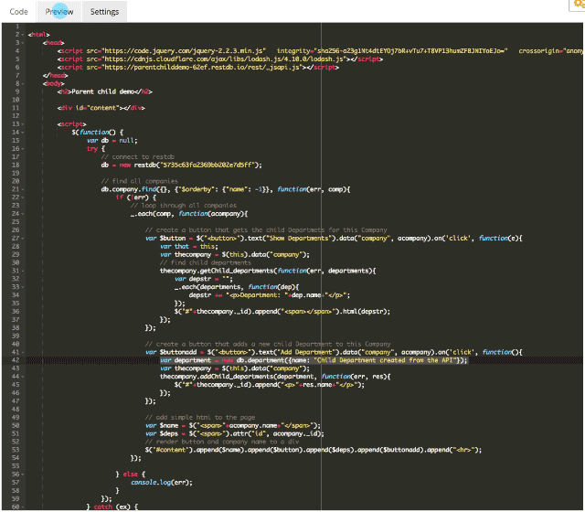Collapse the html tag fold on line 2
The image size is (585, 512).
pos(23,35)
